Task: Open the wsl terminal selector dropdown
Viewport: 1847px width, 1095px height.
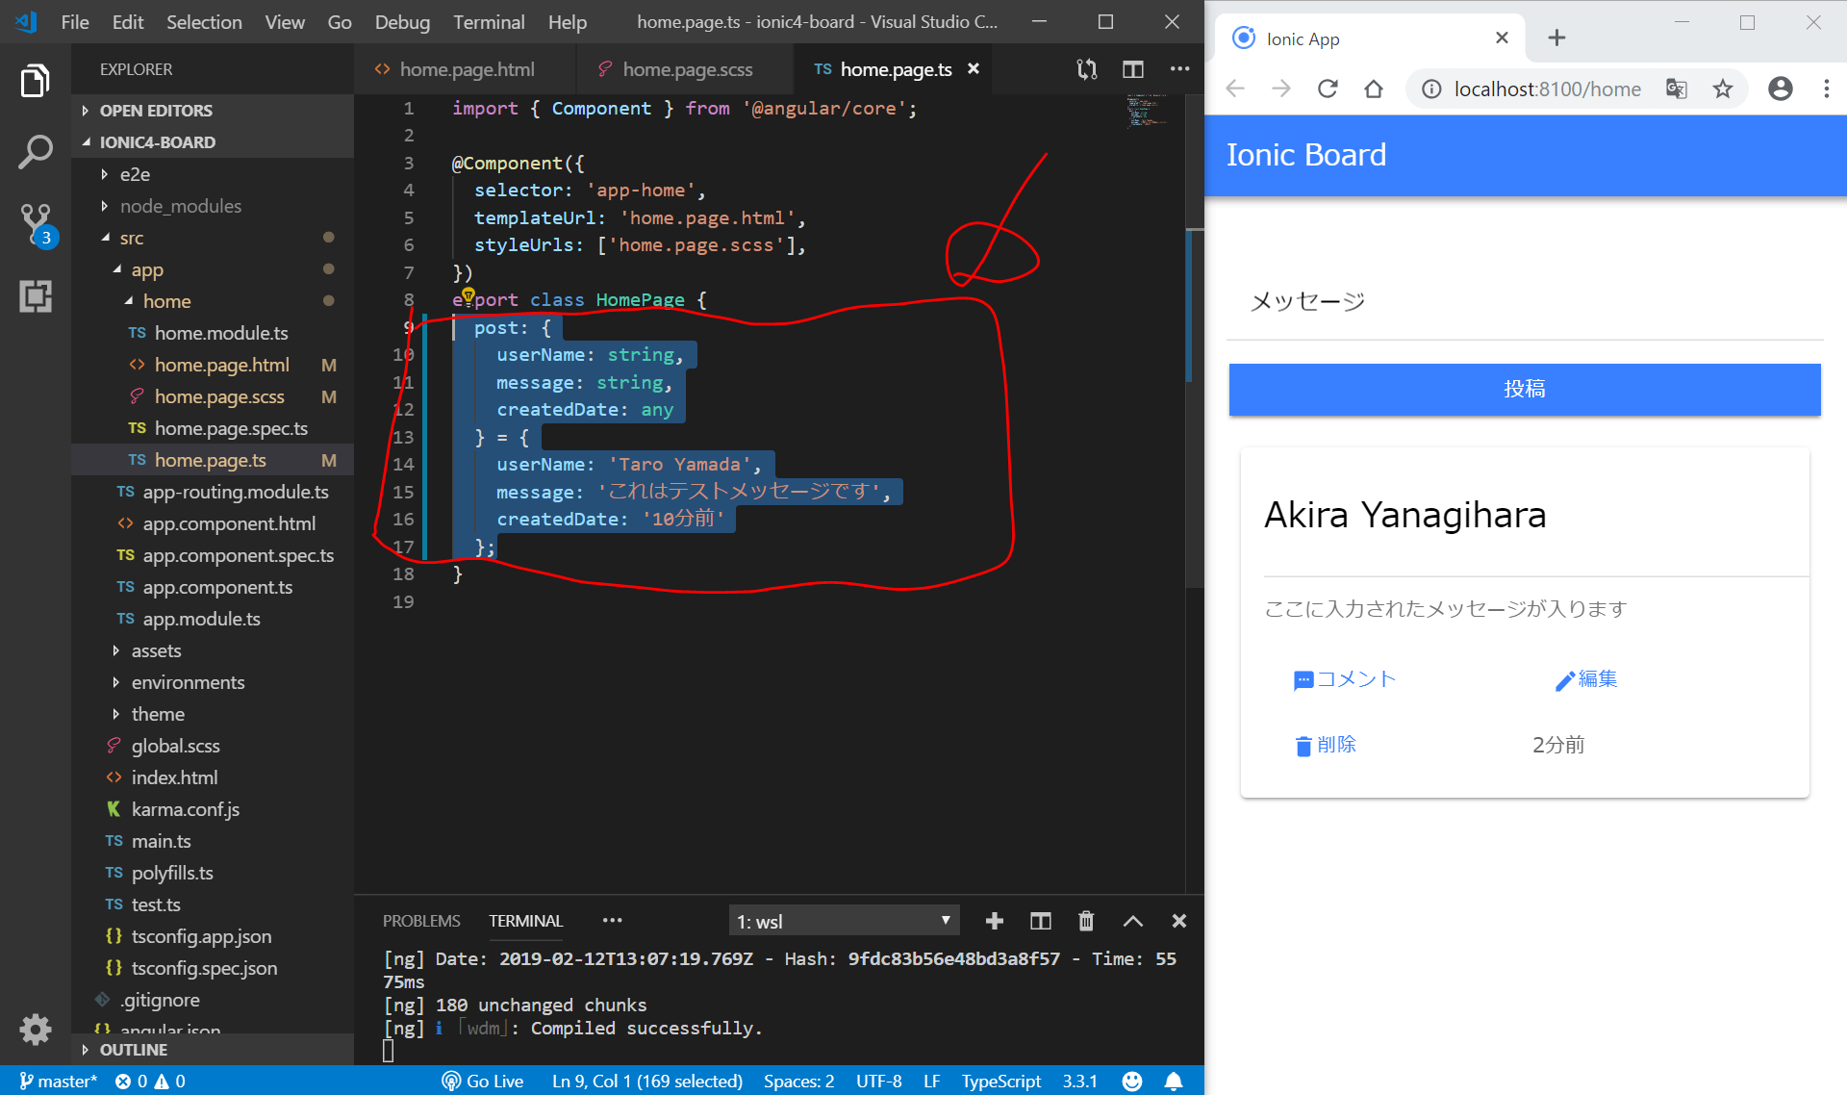Action: [x=844, y=921]
